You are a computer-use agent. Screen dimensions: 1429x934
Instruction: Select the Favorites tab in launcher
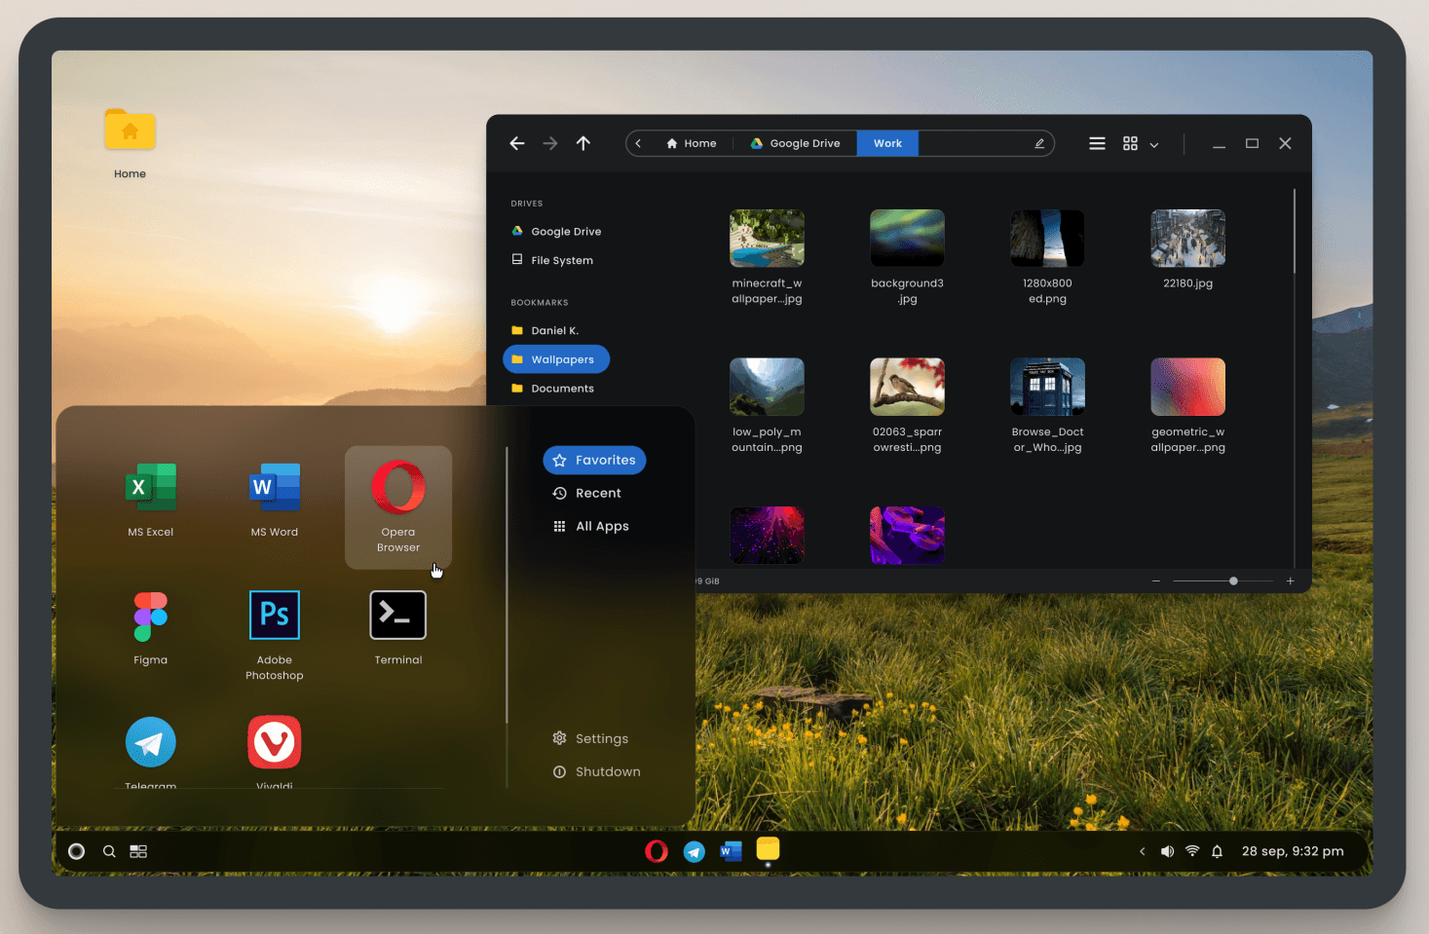[x=594, y=461]
